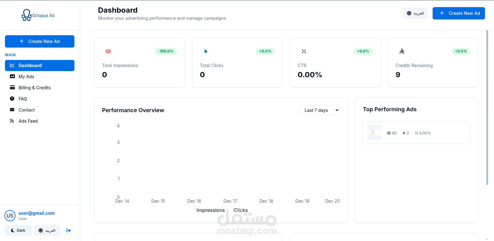
Task: Click the page's vertical scrollbar
Action: pyautogui.click(x=487, y=108)
